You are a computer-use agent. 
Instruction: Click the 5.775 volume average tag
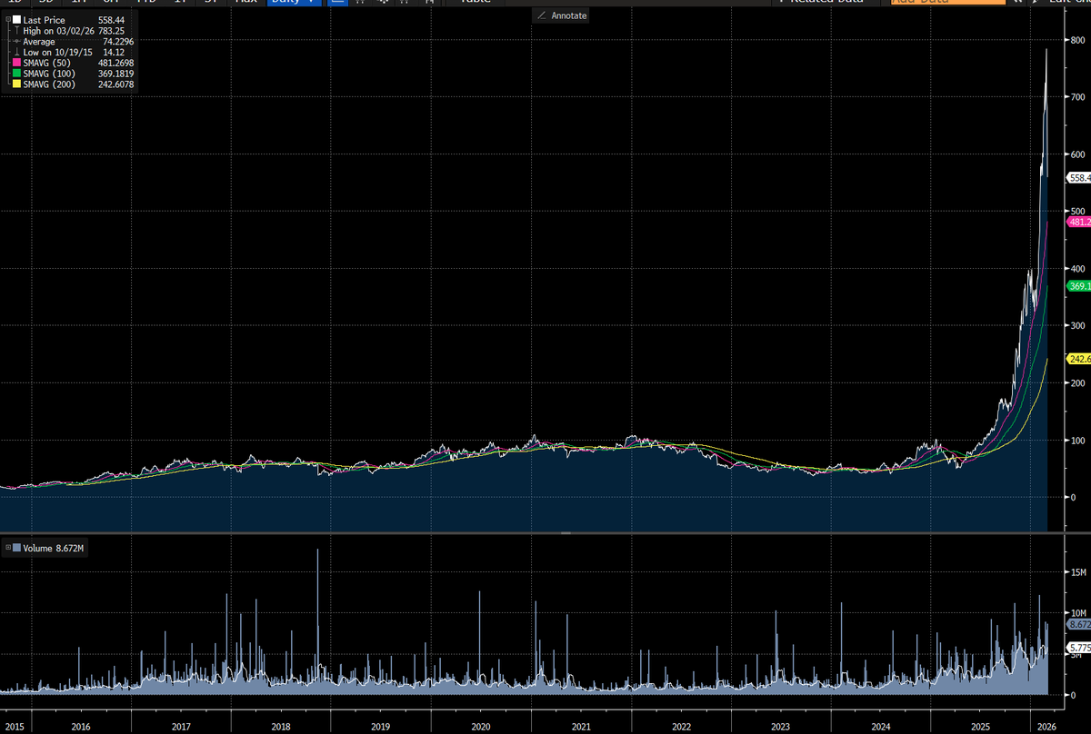[1079, 649]
